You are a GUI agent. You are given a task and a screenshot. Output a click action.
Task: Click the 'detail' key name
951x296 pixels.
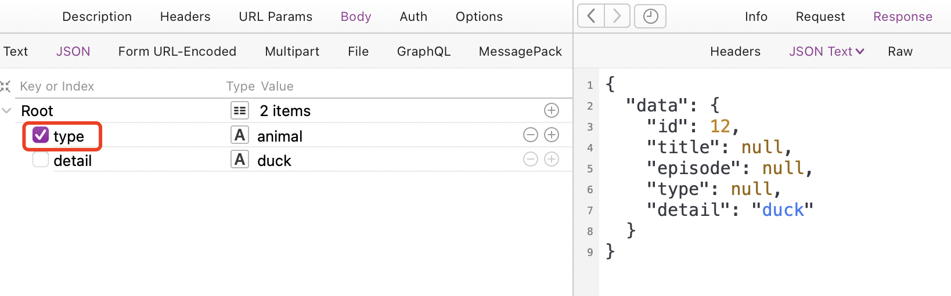(x=73, y=160)
